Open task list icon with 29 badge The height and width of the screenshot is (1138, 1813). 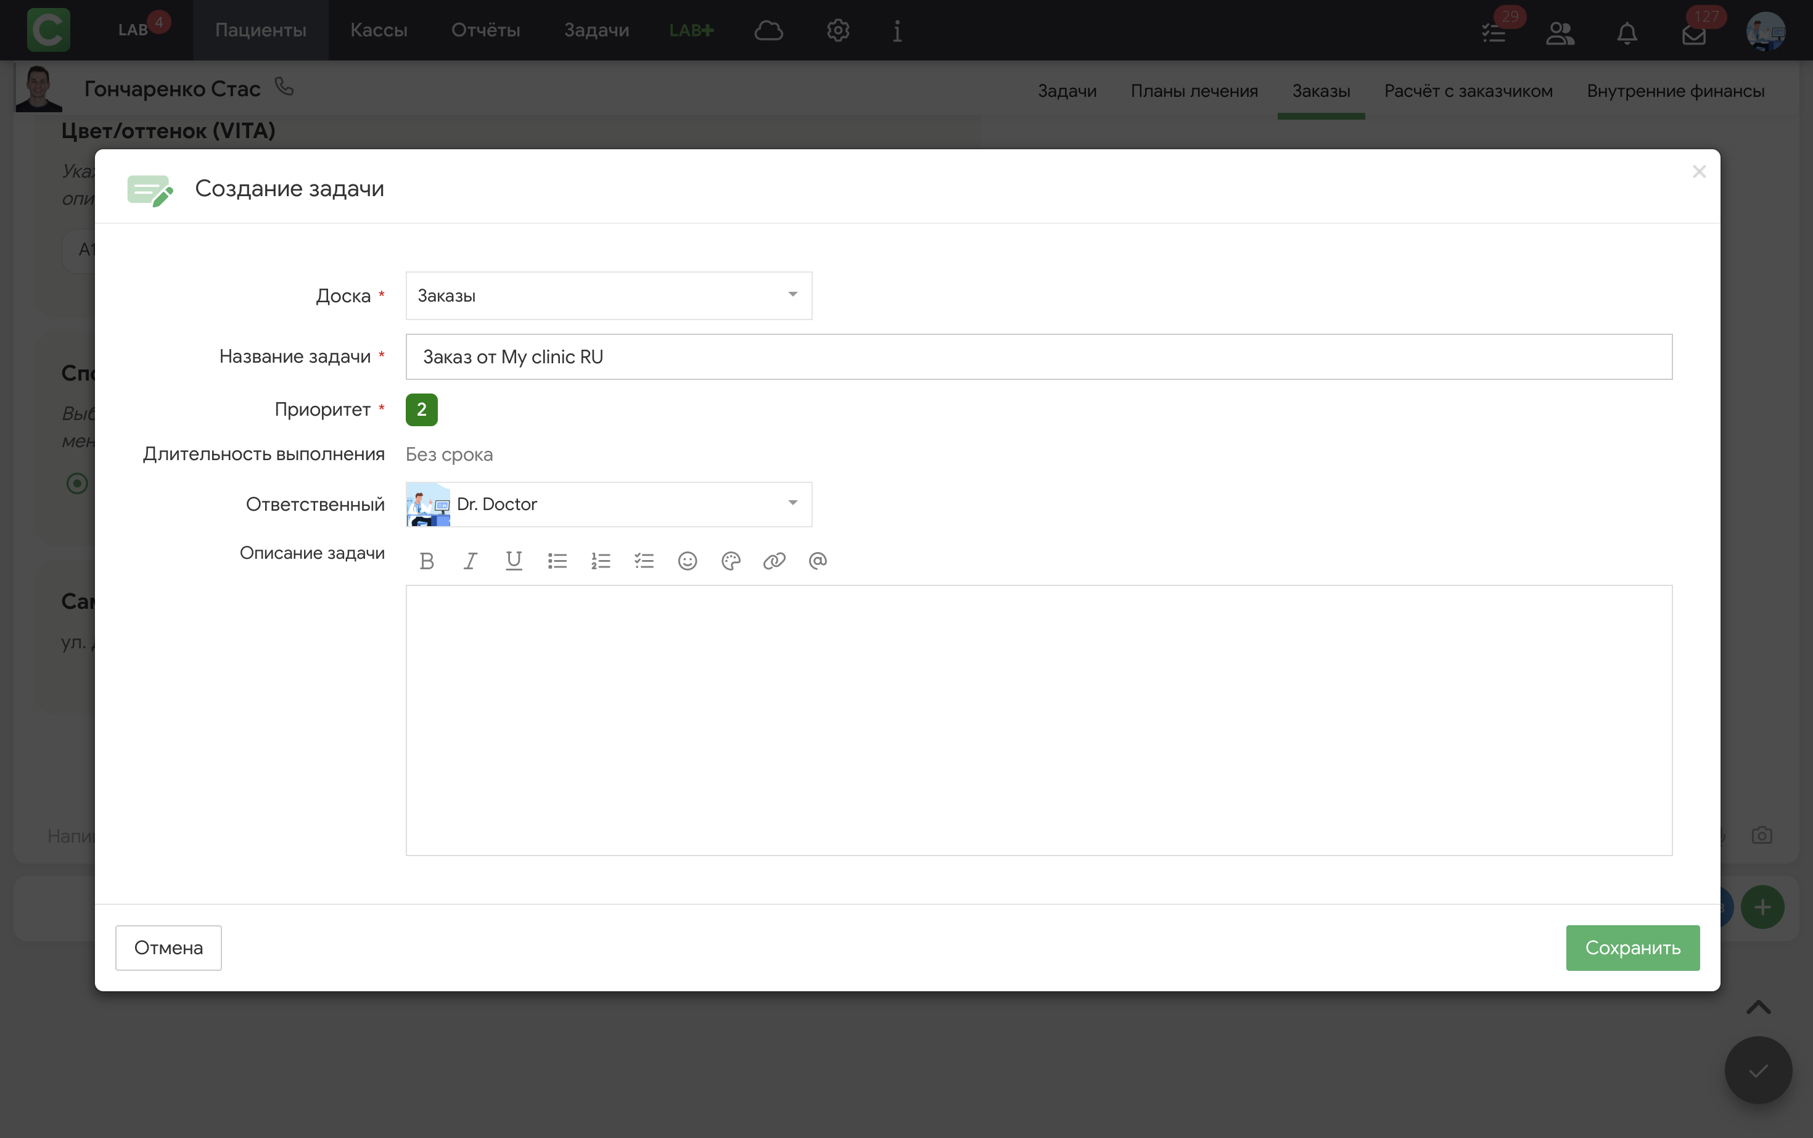(1494, 32)
